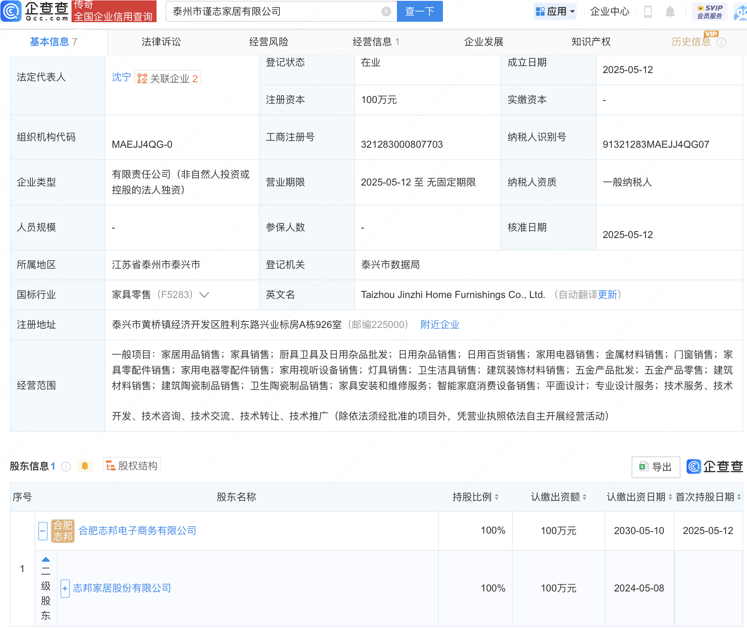Switch to the 企业发展 tab
Screen dimensions: 747x628
484,42
